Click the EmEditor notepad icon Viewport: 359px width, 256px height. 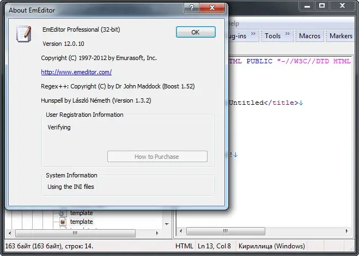[23, 34]
